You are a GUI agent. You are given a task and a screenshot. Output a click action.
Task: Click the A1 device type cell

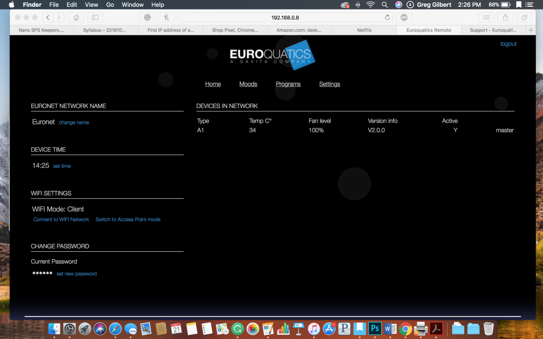click(200, 130)
